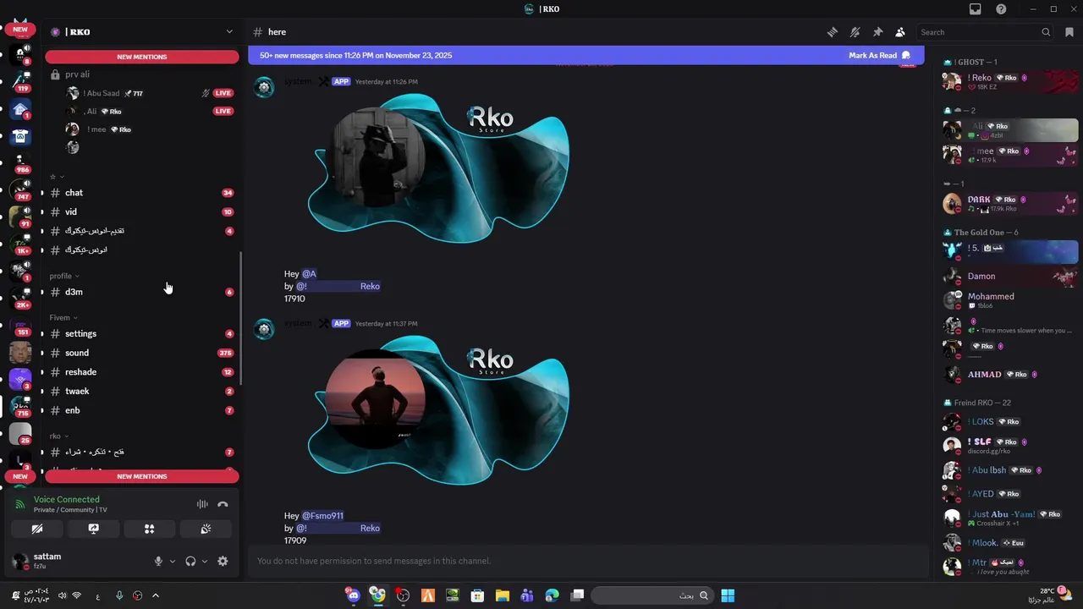This screenshot has height=609, width=1083.
Task: Click the Mark As Read button
Action: (879, 56)
